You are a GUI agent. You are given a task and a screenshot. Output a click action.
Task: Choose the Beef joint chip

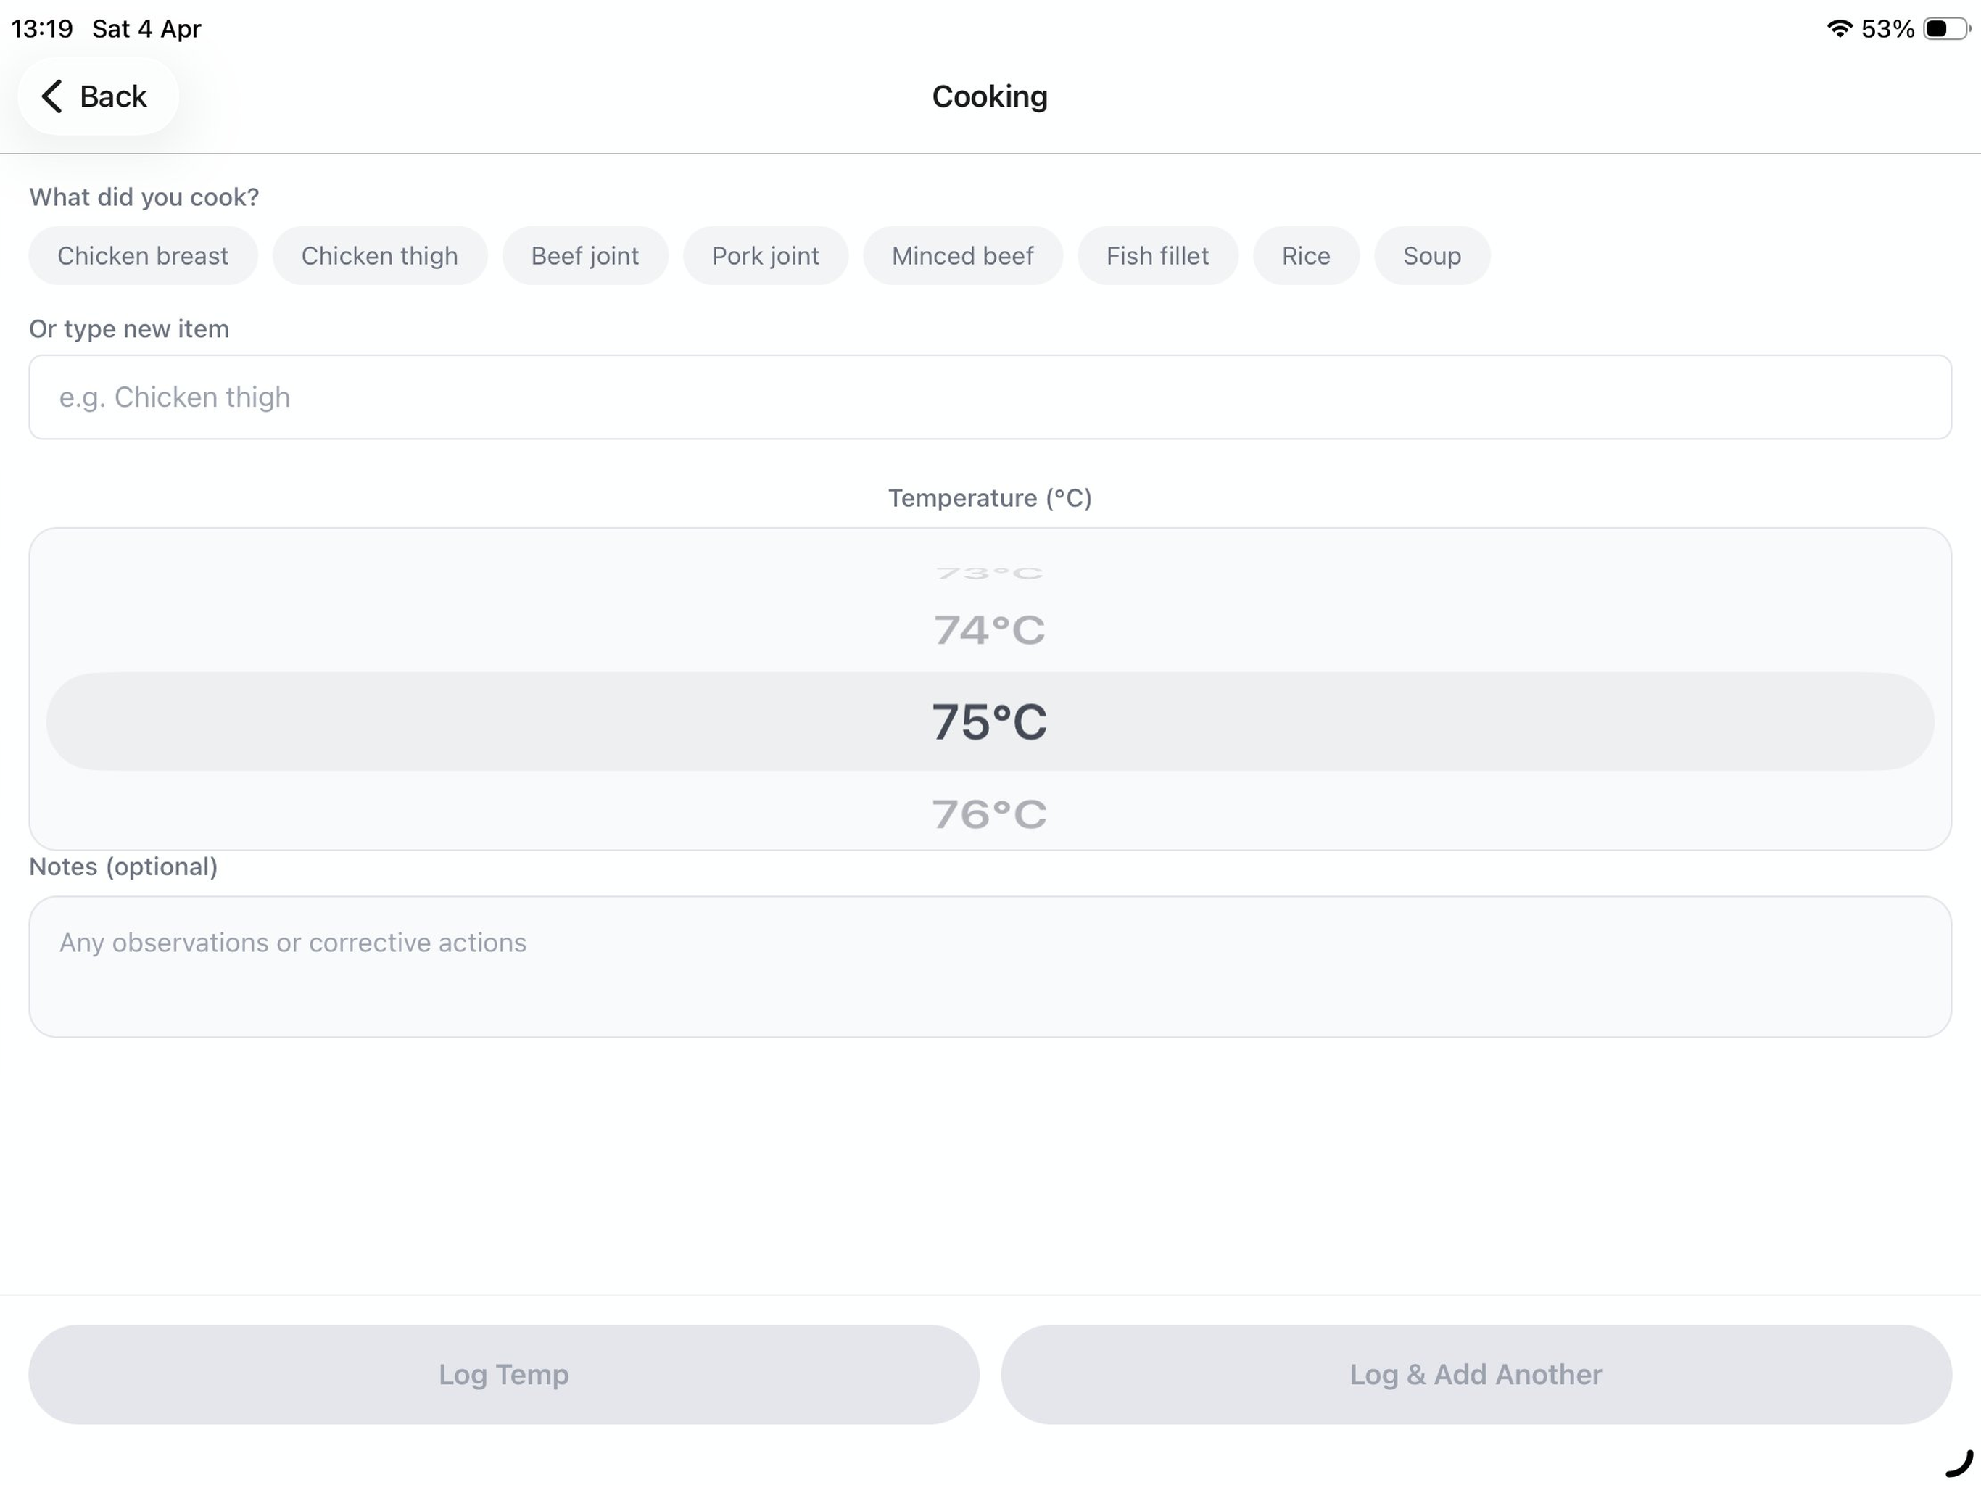tap(585, 256)
